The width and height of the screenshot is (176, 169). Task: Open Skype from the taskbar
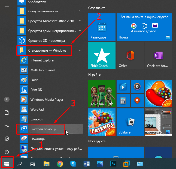73,164
